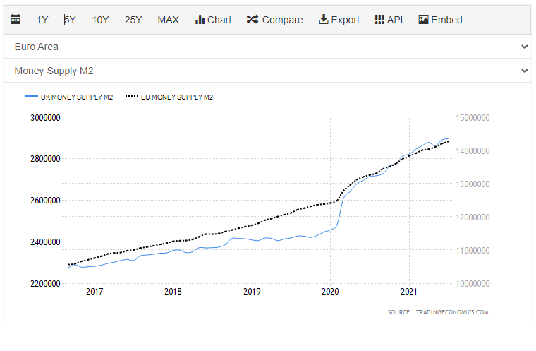
Task: Select the 5Y time range
Action: click(70, 20)
